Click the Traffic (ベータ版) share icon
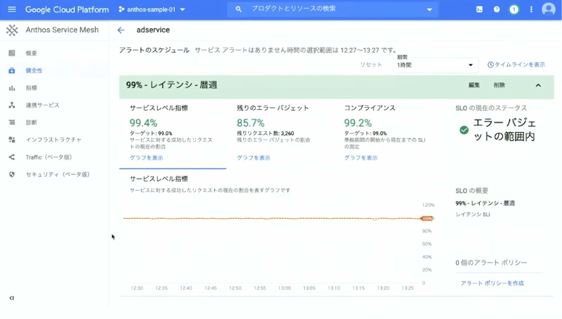The width and height of the screenshot is (562, 319). (12, 157)
